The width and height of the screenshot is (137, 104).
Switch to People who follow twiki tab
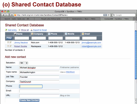(x=51, y=19)
